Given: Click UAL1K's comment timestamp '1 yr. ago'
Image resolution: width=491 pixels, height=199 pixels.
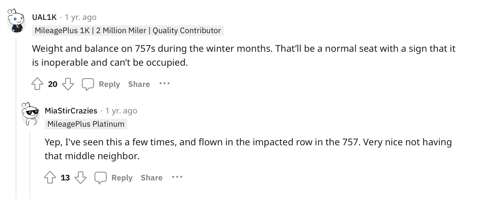Looking at the screenshot, I should pyautogui.click(x=81, y=17).
